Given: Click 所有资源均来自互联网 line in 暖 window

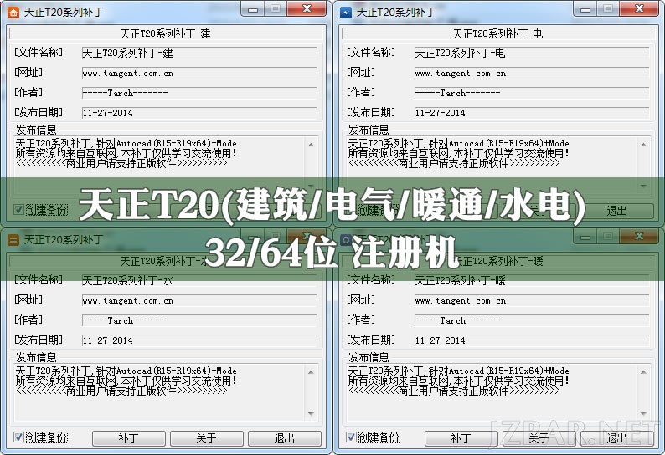Looking at the screenshot, I should (x=459, y=381).
